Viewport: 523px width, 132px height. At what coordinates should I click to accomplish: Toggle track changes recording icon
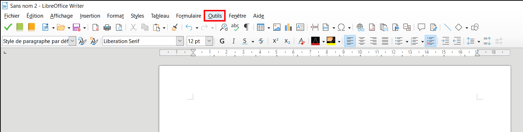coord(434,27)
